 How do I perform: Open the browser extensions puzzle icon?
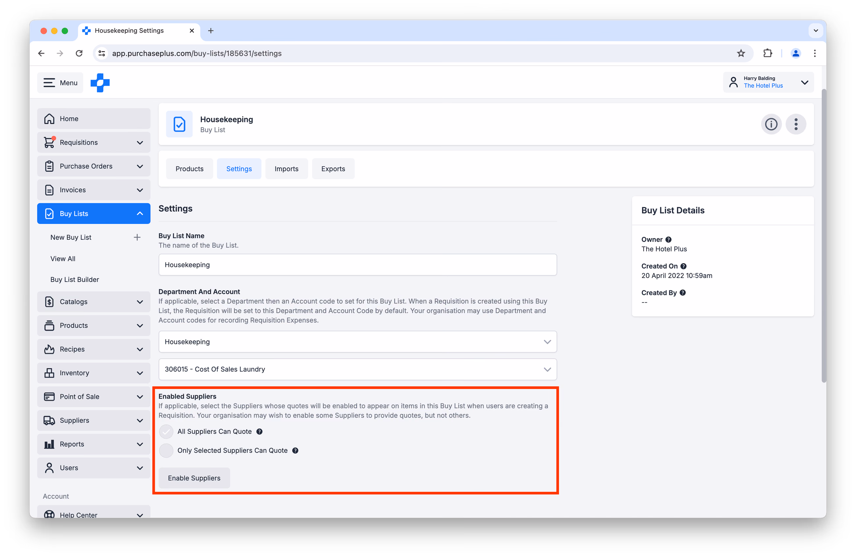767,53
